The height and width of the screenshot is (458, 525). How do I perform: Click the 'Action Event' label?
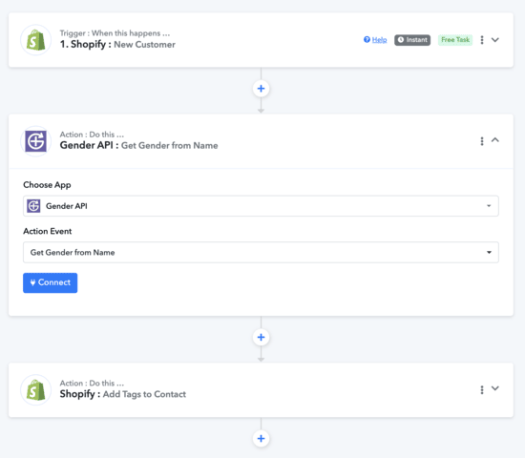[x=47, y=231]
